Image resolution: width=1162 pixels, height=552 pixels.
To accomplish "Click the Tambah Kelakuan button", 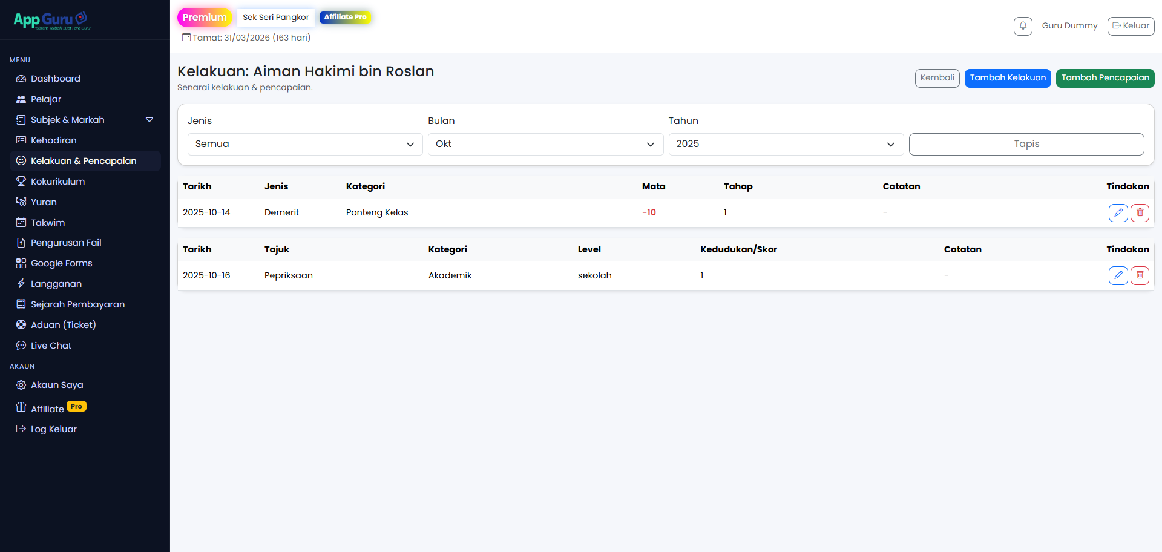I will (x=1007, y=78).
